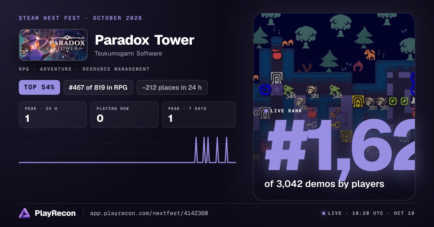This screenshot has height=227, width=434.
Task: Click the yellow key sprite in screenshot
Action: tap(336, 125)
